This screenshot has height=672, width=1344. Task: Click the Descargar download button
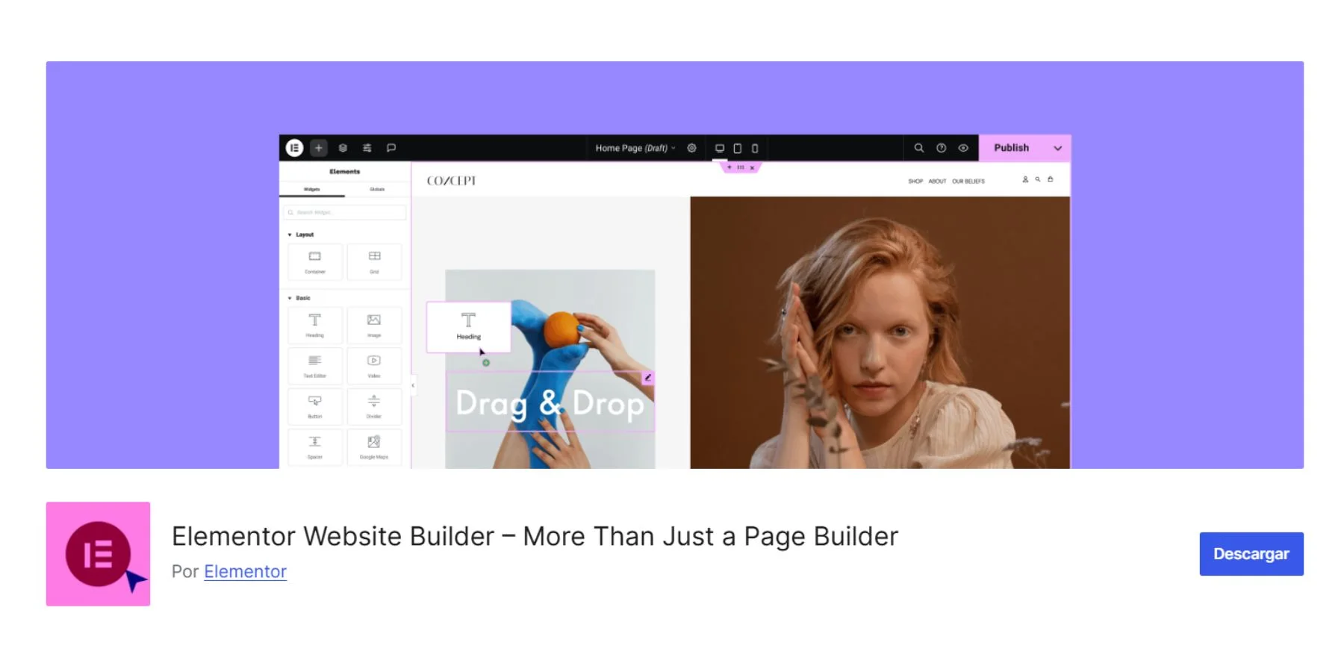(1251, 553)
